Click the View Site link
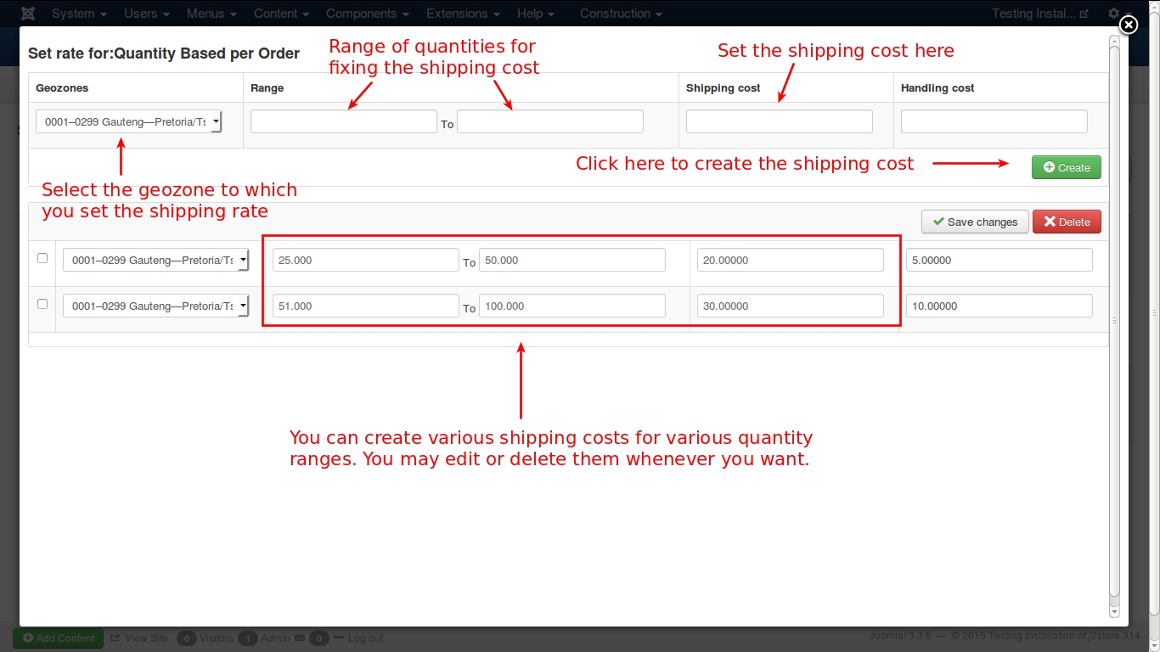The image size is (1160, 652). pyautogui.click(x=139, y=638)
